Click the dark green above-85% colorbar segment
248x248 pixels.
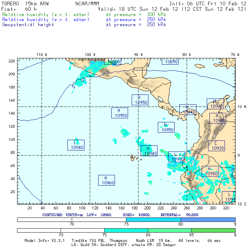213,230
